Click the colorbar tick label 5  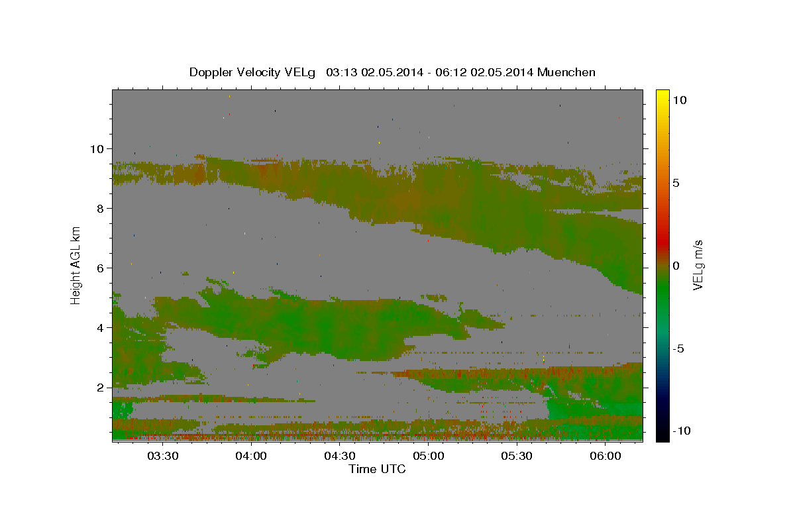pos(676,183)
